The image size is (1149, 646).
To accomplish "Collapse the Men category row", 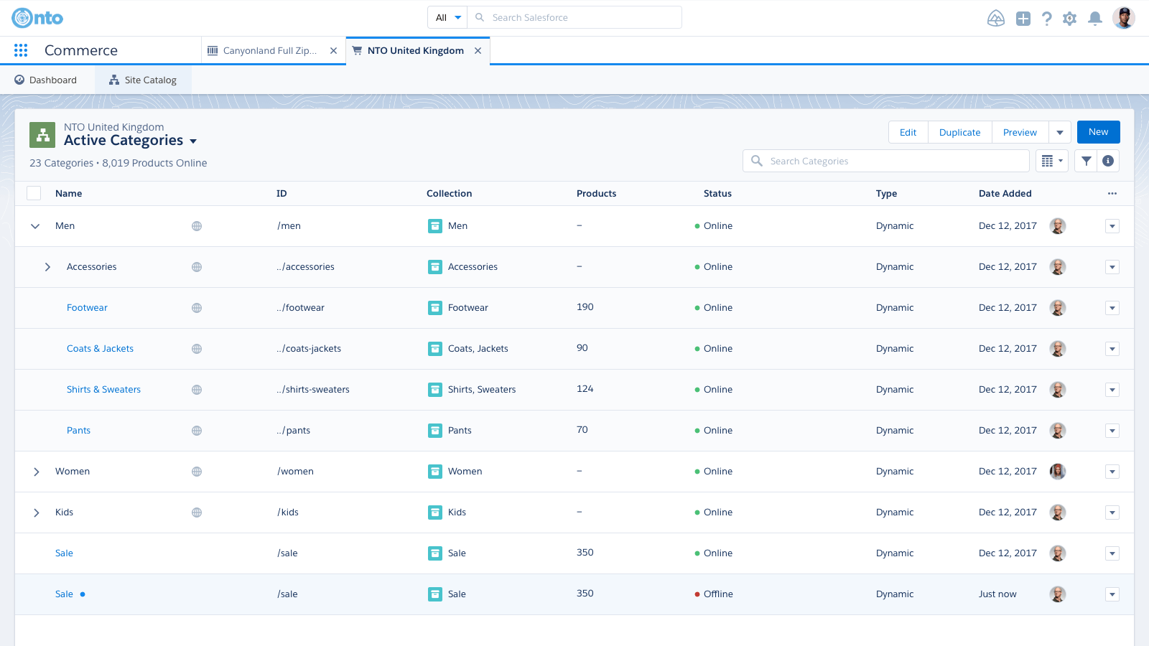I will [x=35, y=226].
